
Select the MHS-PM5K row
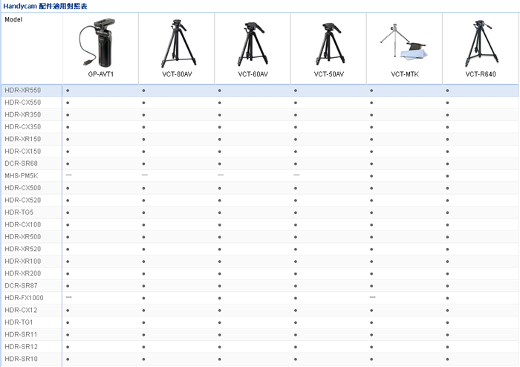[260, 176]
